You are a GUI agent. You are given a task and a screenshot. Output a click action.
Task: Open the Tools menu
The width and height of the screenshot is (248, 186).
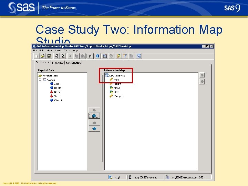click(67, 50)
